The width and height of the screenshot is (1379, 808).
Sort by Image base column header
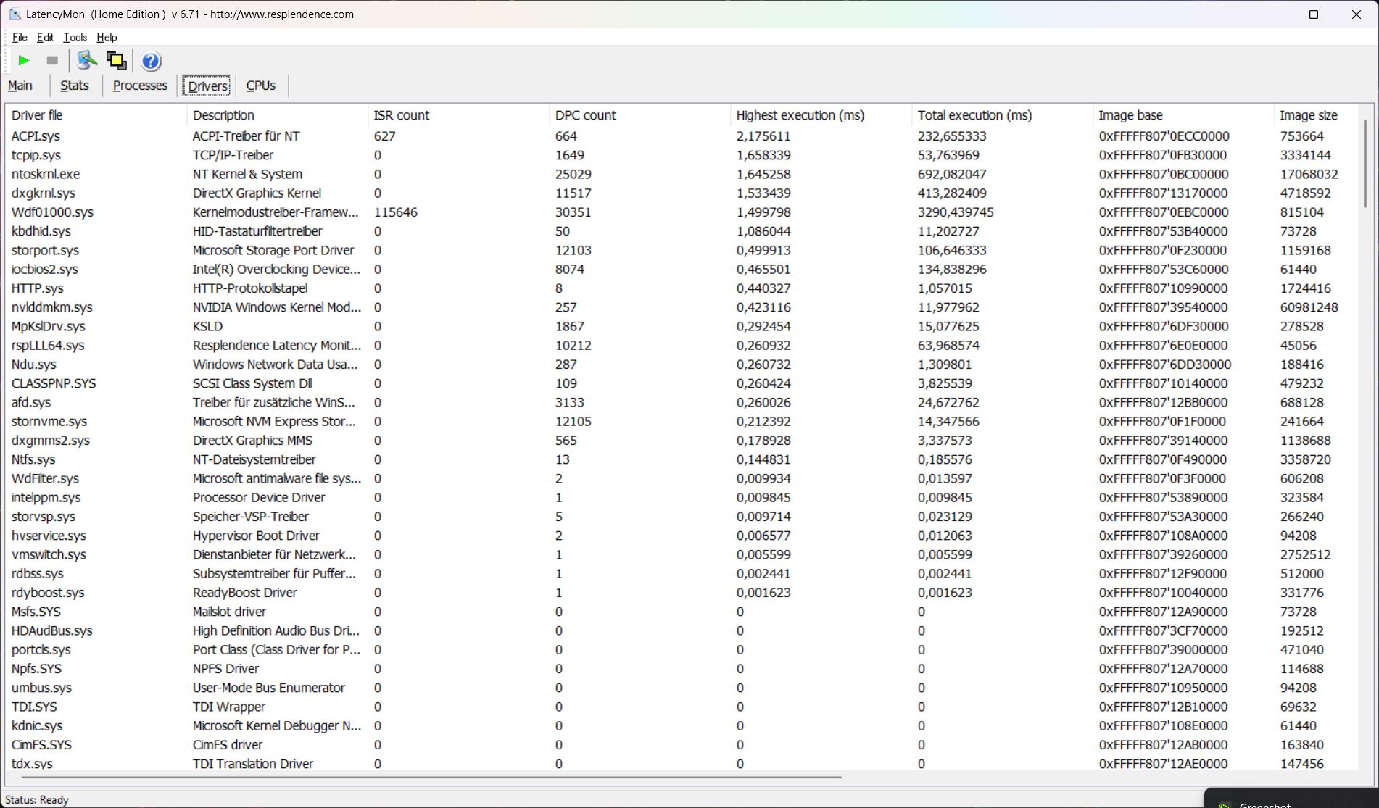[1183, 115]
